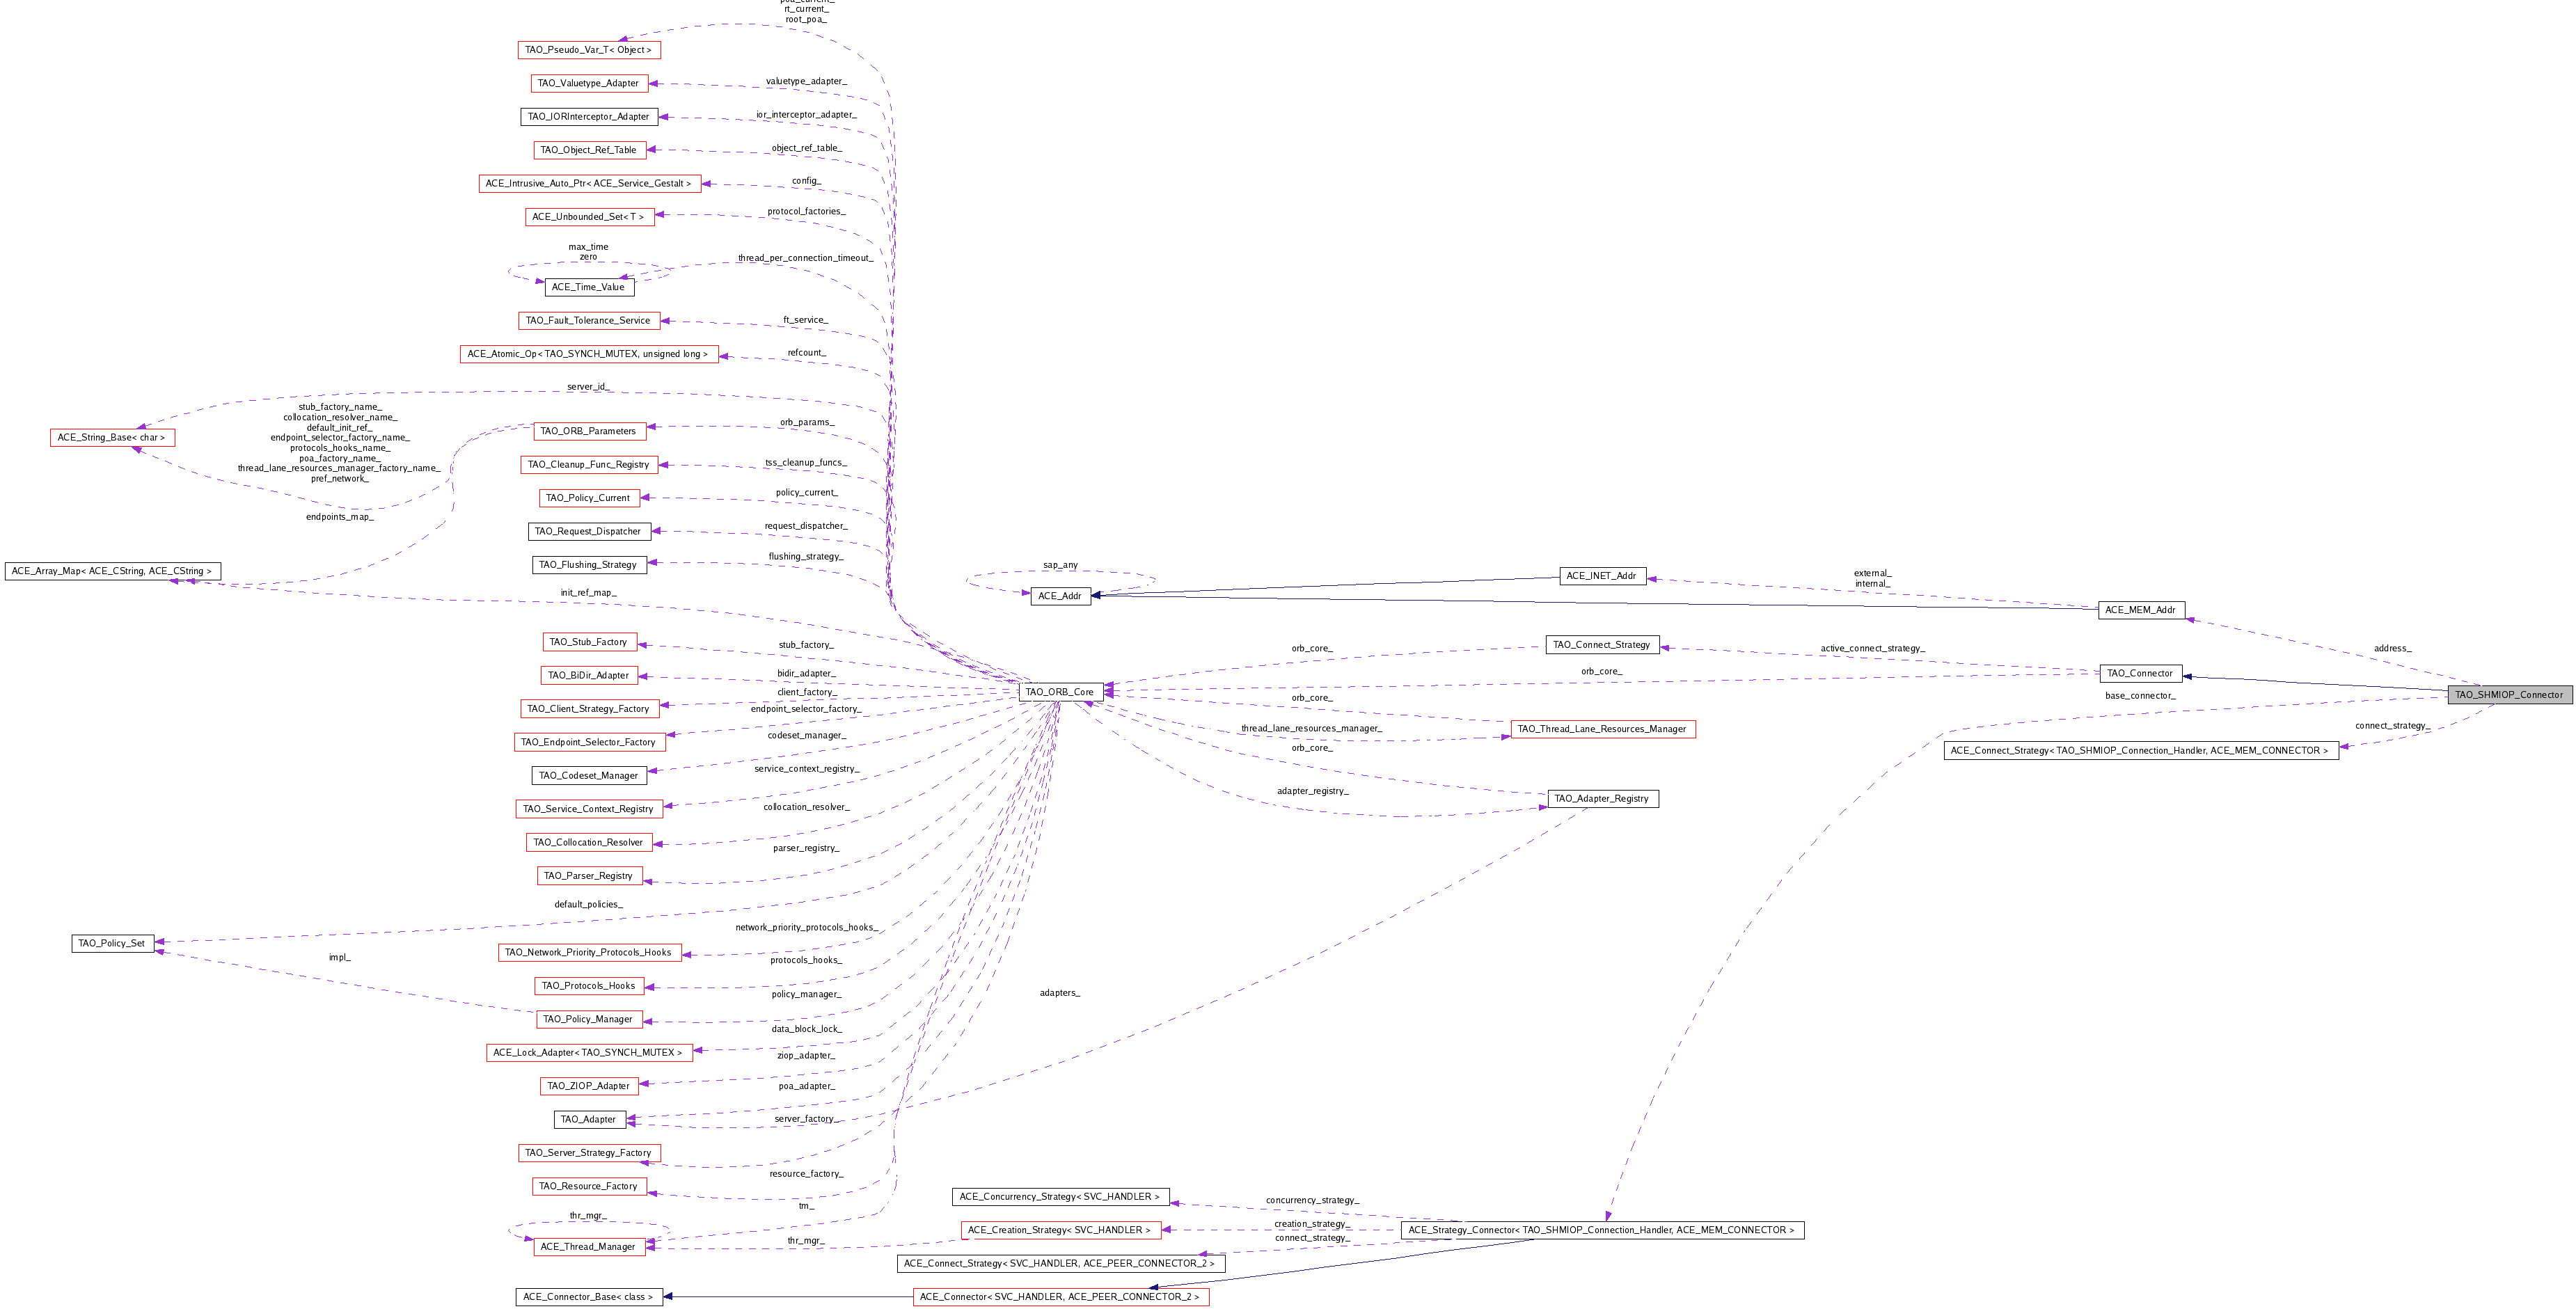The height and width of the screenshot is (1309, 2576).
Task: Open the TAO_Fault_Tolerance_Service node
Action: [588, 320]
